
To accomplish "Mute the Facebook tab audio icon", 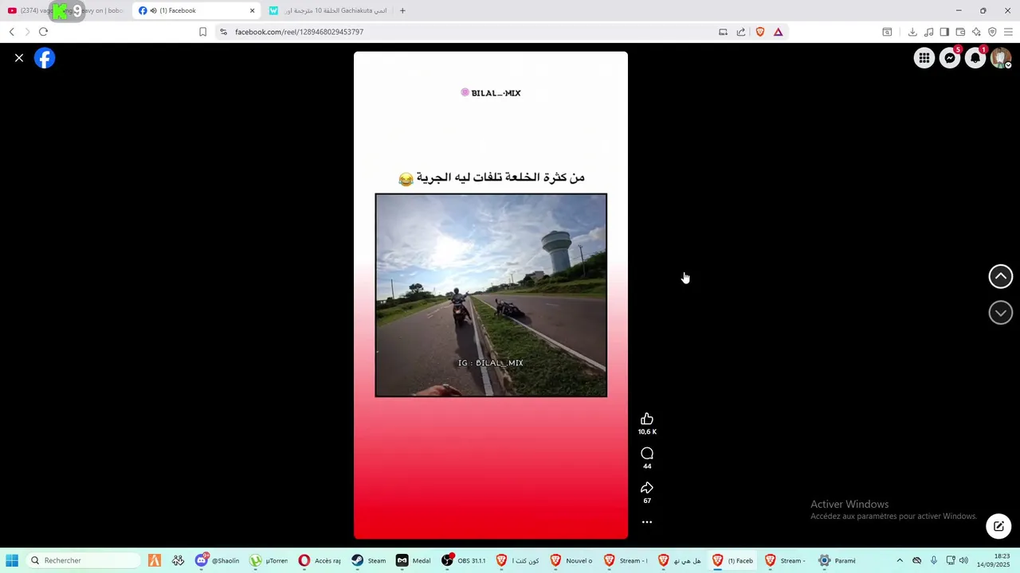I will (x=153, y=10).
